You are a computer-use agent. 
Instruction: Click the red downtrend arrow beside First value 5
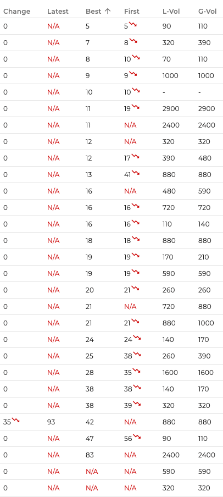click(133, 24)
